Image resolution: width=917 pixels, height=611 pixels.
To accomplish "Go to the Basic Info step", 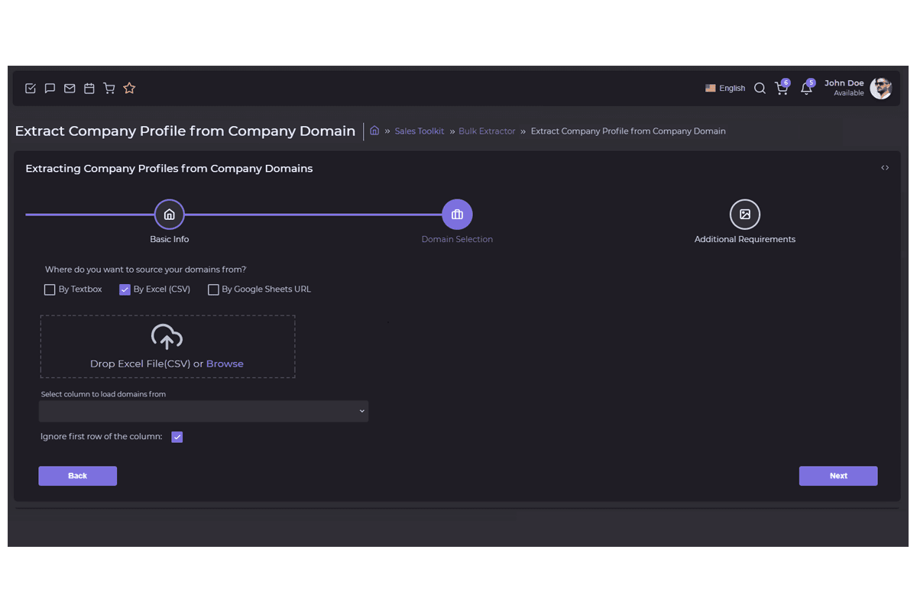I will click(x=170, y=215).
